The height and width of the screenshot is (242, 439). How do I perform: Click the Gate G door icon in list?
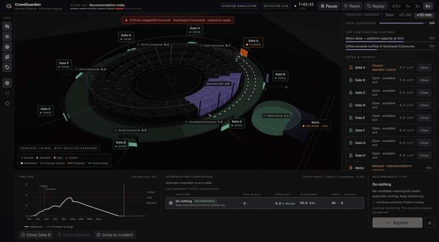[351, 143]
